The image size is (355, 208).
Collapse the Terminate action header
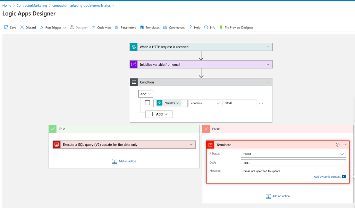278,145
